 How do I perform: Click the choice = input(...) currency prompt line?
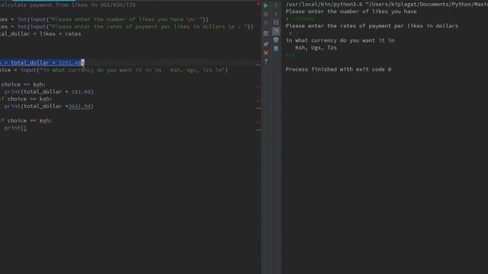[114, 70]
